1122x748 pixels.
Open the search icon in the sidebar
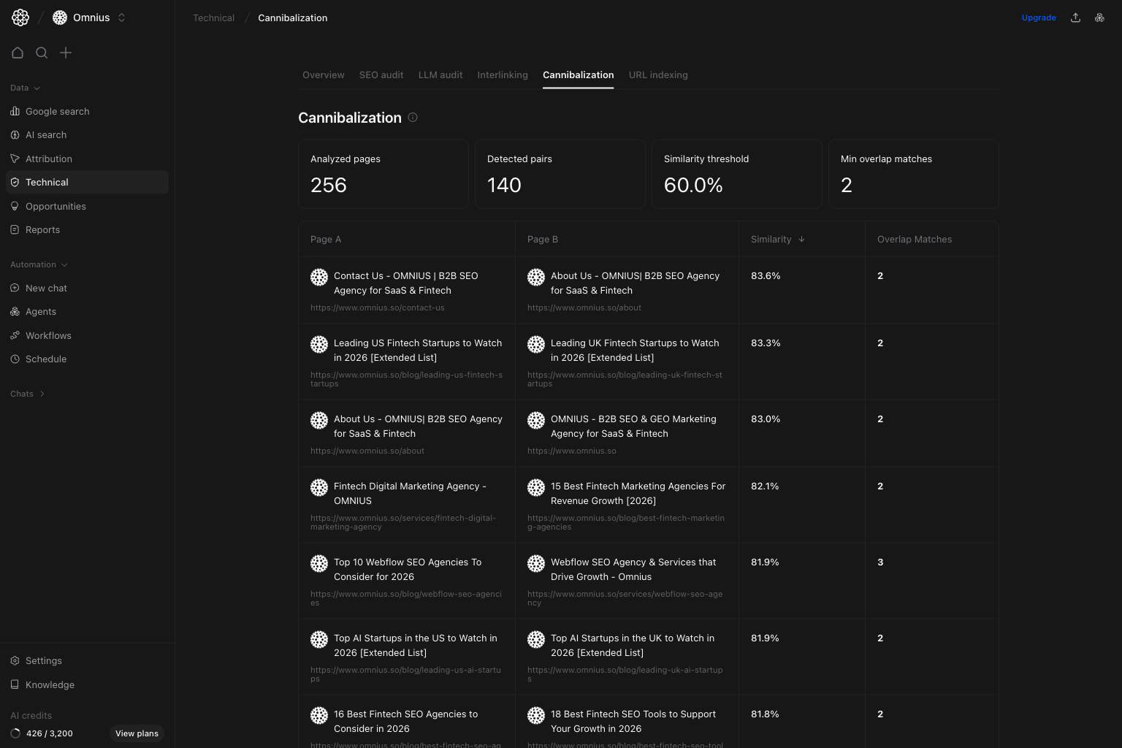pyautogui.click(x=42, y=53)
